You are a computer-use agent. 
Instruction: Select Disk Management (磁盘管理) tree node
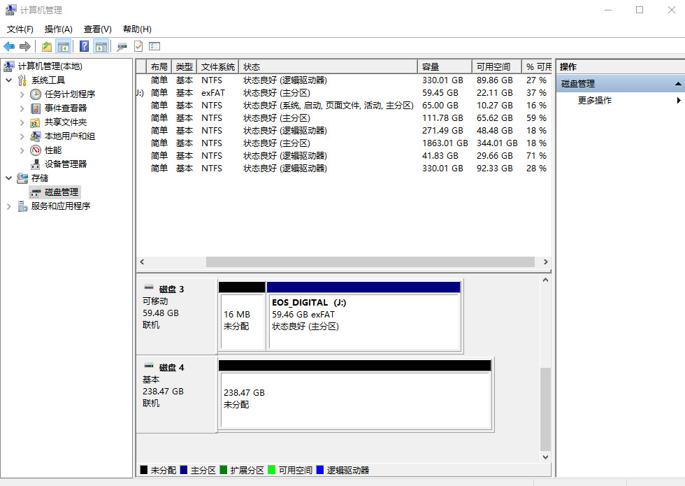click(62, 192)
